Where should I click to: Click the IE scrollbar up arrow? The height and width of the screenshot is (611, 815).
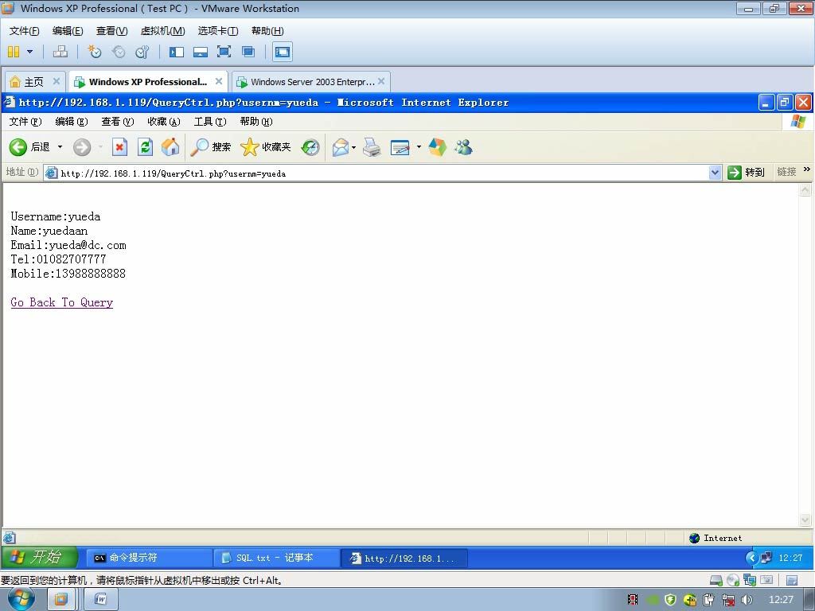coord(805,189)
